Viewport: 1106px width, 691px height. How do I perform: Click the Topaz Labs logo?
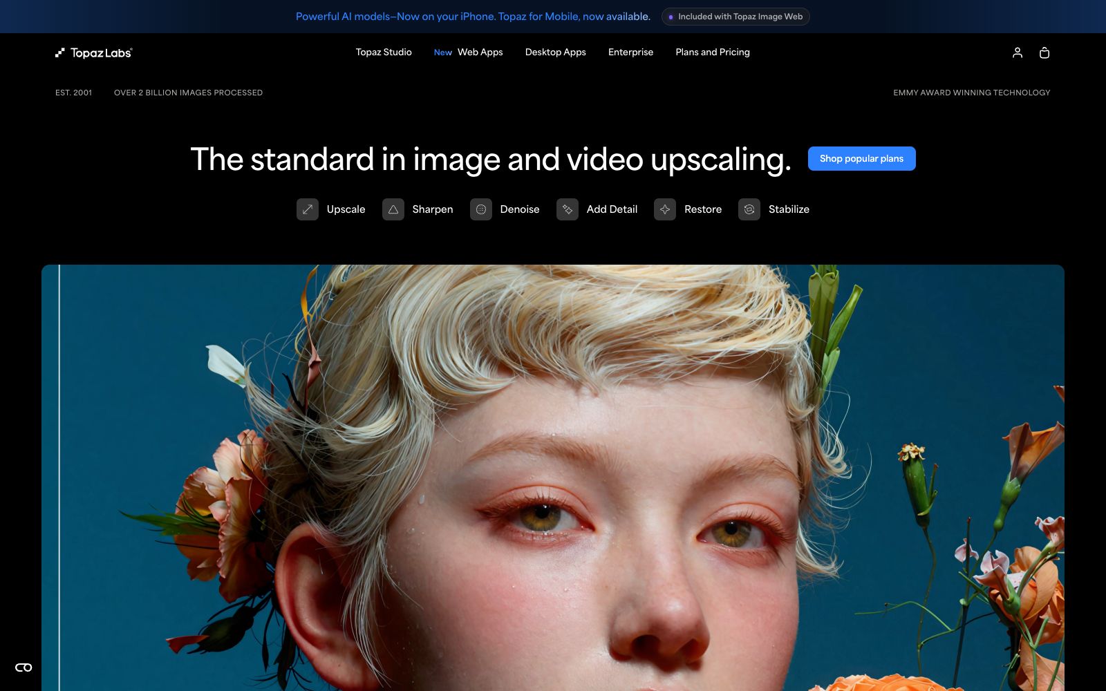(x=94, y=53)
